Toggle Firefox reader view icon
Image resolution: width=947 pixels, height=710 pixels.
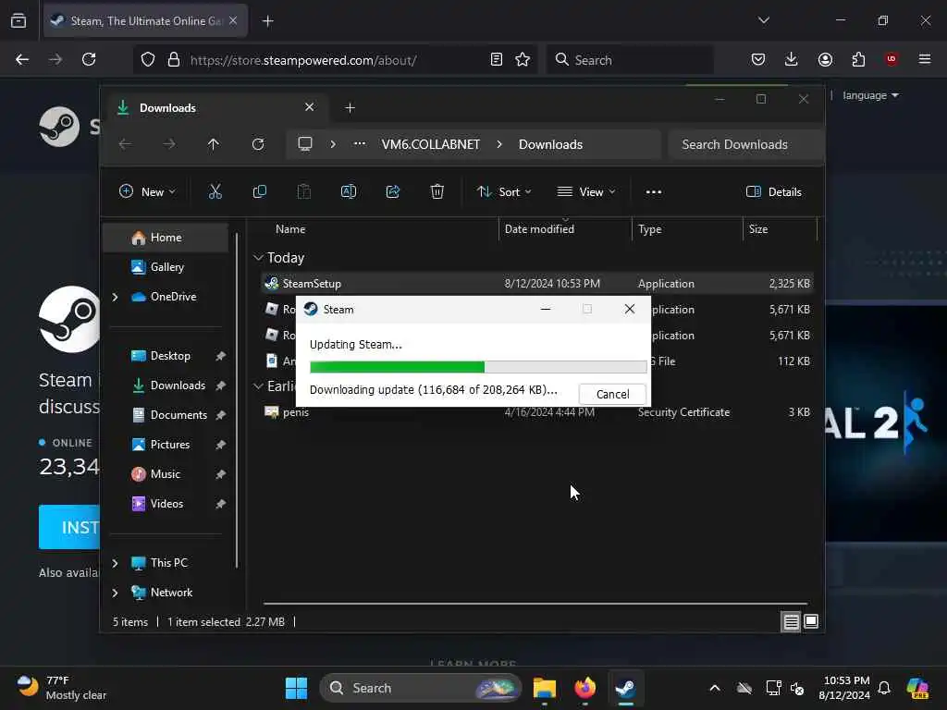click(x=497, y=60)
